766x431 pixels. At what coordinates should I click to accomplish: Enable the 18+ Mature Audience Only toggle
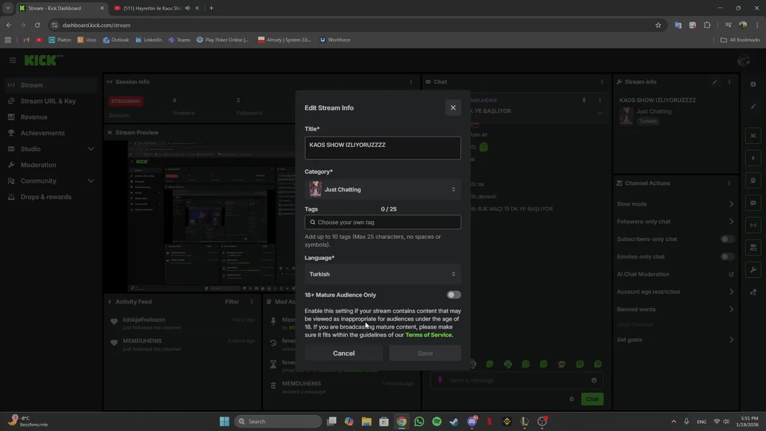(x=454, y=295)
